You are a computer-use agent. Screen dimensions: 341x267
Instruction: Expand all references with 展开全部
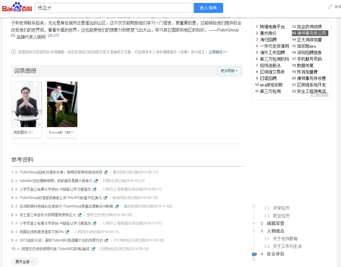(x=24, y=262)
